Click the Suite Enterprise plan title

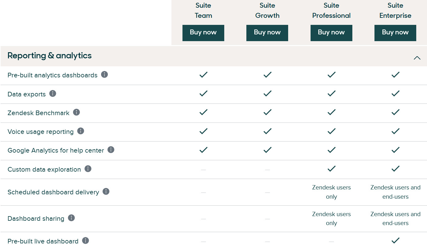pos(395,10)
